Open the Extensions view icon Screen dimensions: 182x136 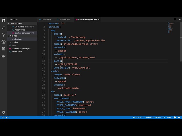point(4,49)
